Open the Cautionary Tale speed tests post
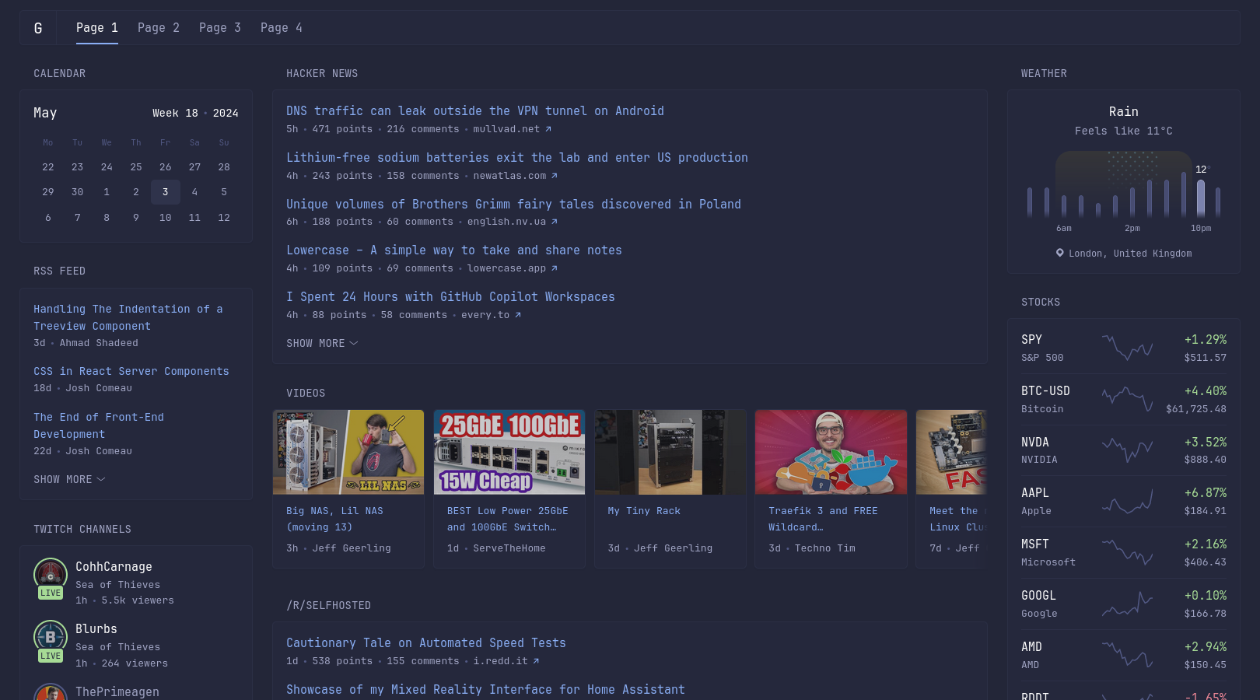 426,642
